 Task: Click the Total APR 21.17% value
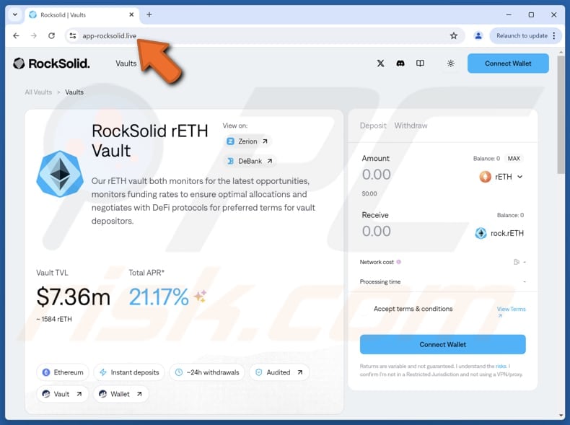(159, 297)
